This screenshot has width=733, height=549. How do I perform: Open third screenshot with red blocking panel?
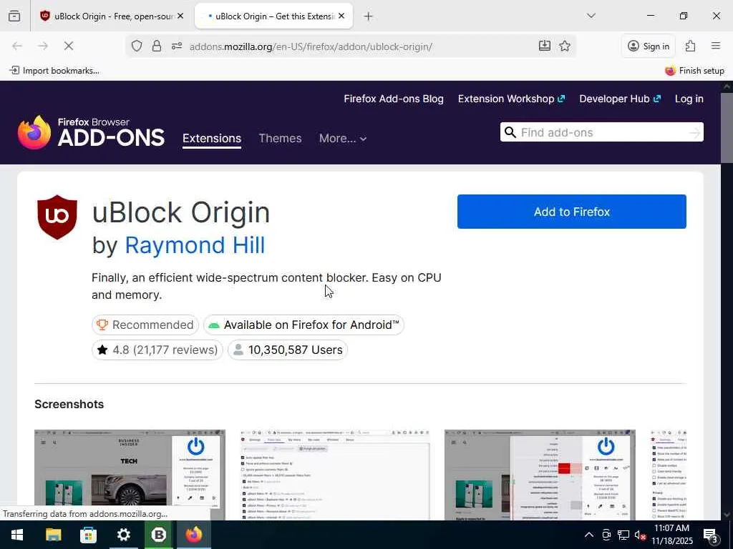tap(540, 475)
